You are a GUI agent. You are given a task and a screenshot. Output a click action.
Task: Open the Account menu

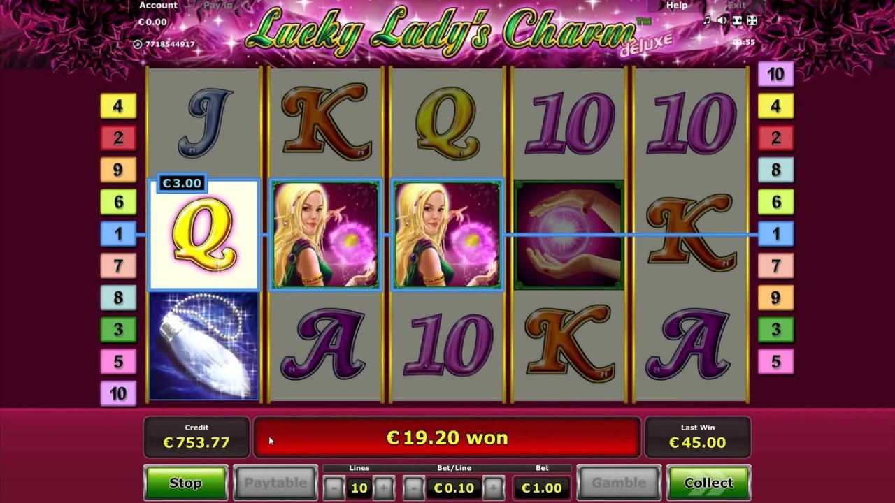coord(158,5)
